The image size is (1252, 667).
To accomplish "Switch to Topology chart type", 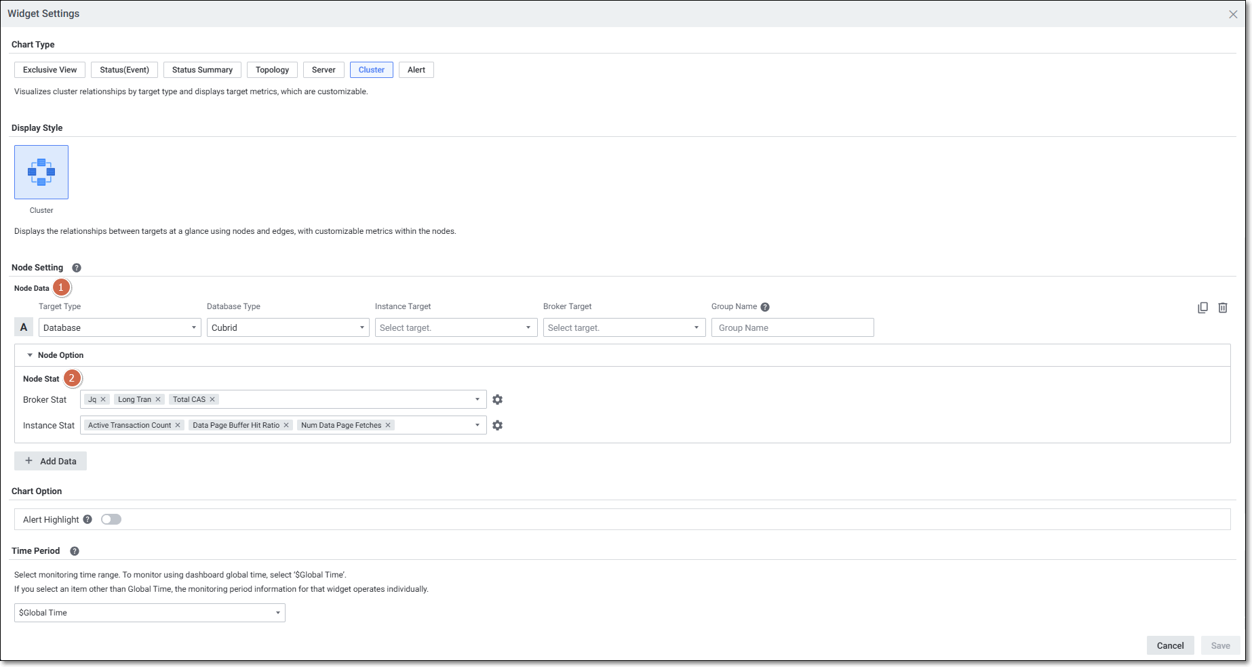I will click(x=272, y=70).
